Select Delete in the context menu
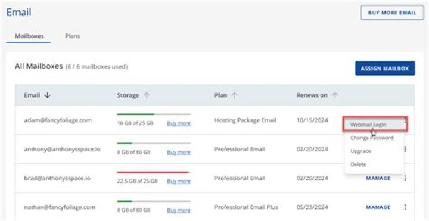 358,164
